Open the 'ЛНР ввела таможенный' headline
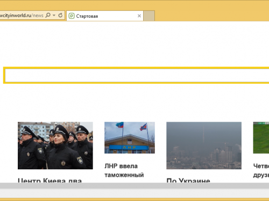The image size is (269, 201). (x=124, y=170)
